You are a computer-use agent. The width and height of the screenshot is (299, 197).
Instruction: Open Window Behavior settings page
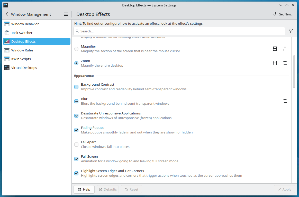(x=37, y=24)
